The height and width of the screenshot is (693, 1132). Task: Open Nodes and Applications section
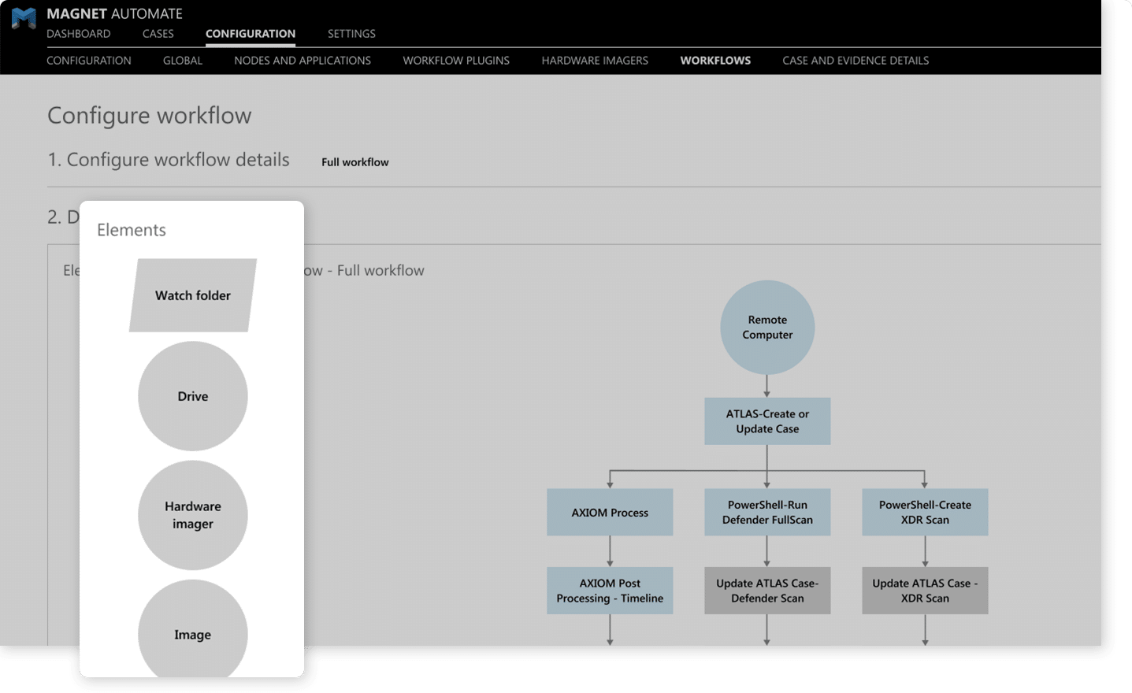302,61
